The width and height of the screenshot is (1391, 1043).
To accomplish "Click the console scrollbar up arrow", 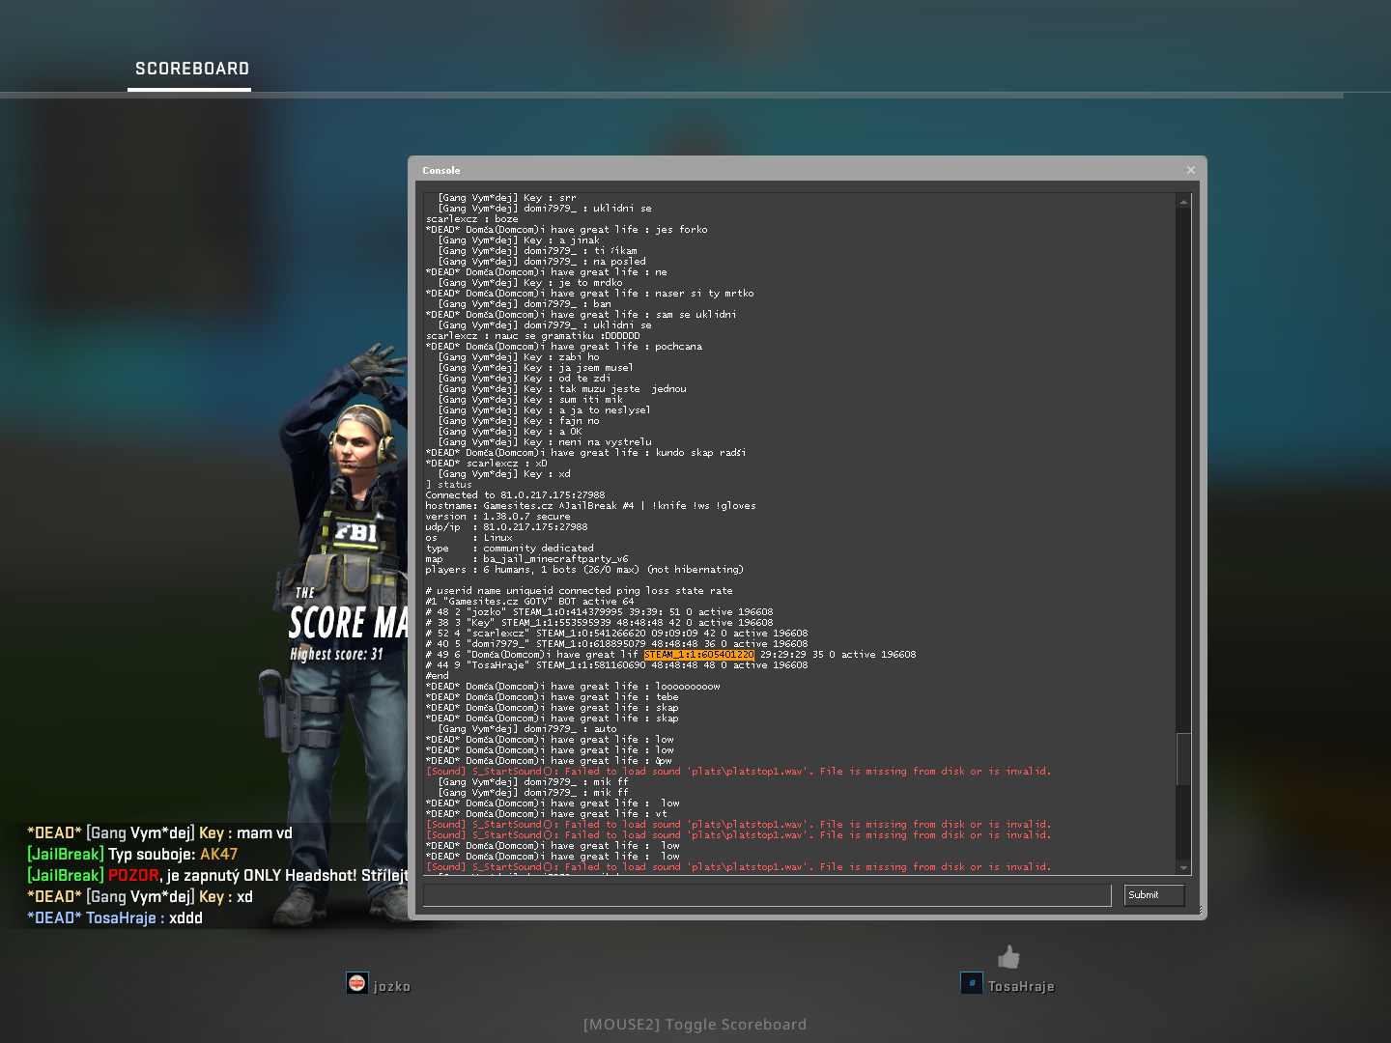I will (1183, 202).
